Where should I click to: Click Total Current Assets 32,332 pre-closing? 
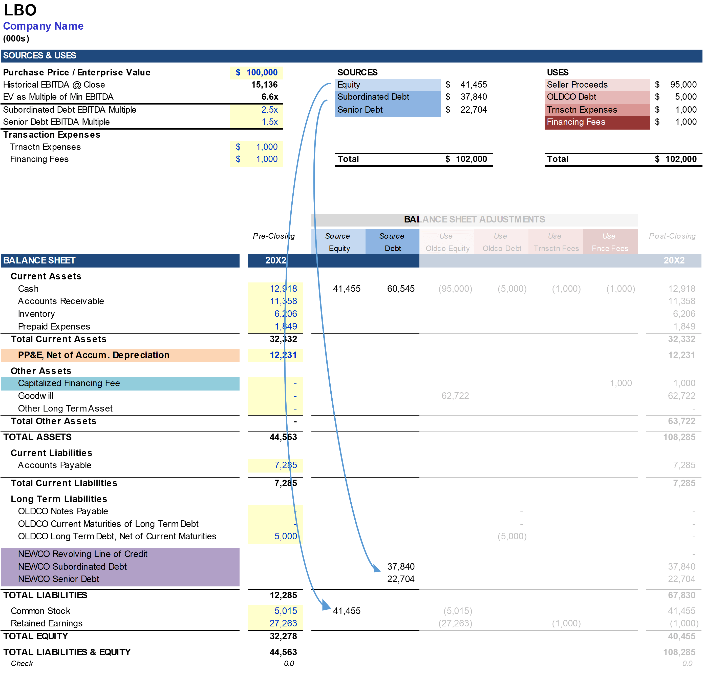coord(283,339)
